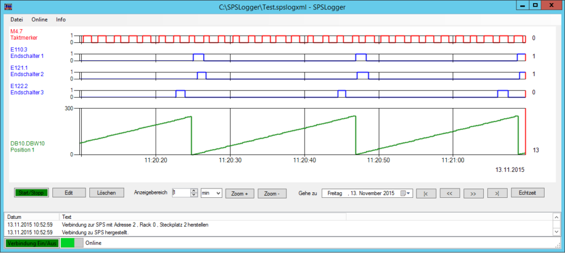Click the Online status text
The height and width of the screenshot is (253, 565).
[93, 243]
